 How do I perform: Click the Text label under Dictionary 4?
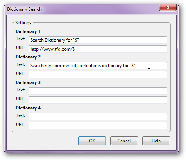(x=20, y=115)
